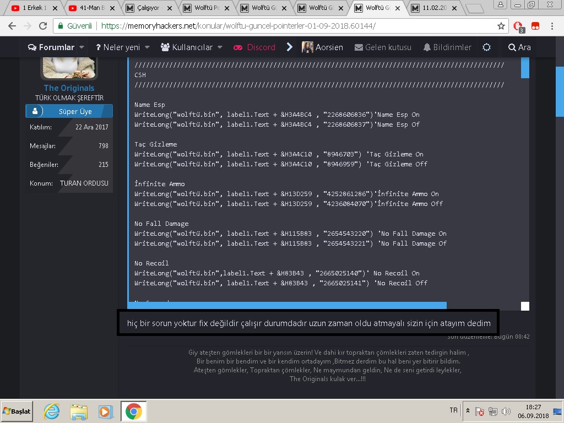Close the Çalışıyor tab
The width and height of the screenshot is (564, 423).
click(x=170, y=8)
